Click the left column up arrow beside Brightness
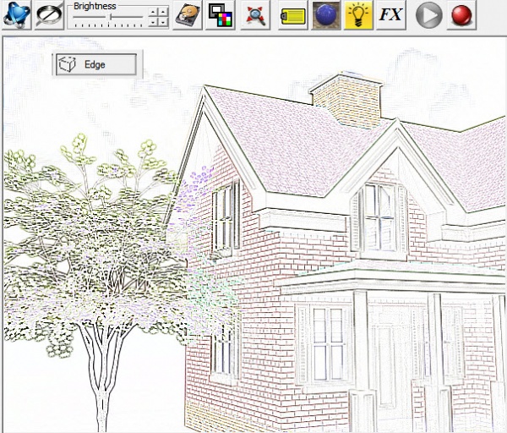The height and width of the screenshot is (433, 507). 154,12
